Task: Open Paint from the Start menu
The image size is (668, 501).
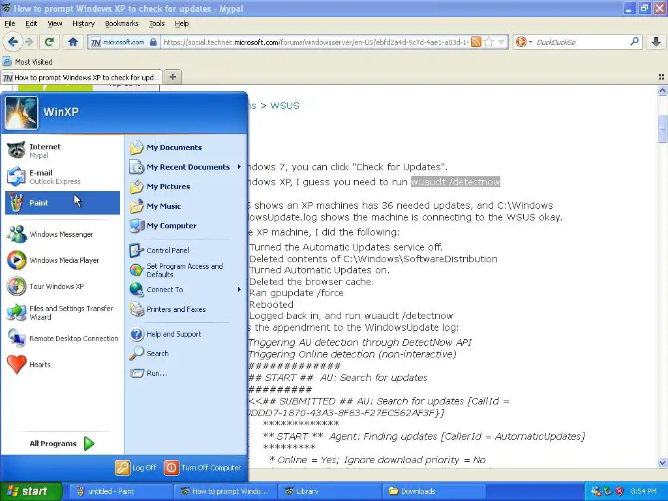Action: coord(63,202)
